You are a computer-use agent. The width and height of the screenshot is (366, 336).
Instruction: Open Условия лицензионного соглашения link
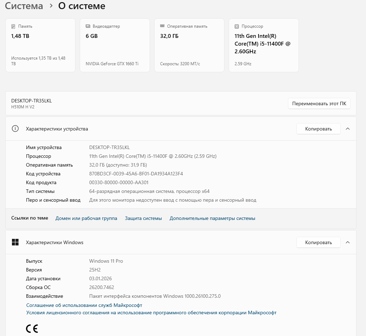(x=151, y=313)
